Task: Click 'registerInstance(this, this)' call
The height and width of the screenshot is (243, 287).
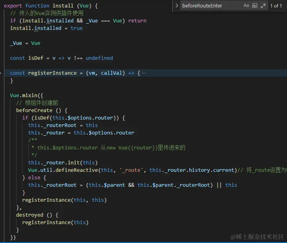Action: point(65,200)
